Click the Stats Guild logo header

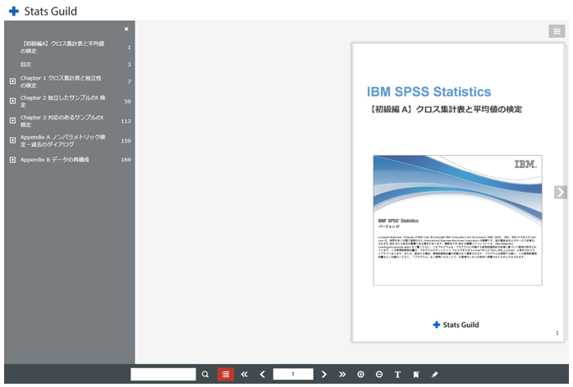click(44, 11)
